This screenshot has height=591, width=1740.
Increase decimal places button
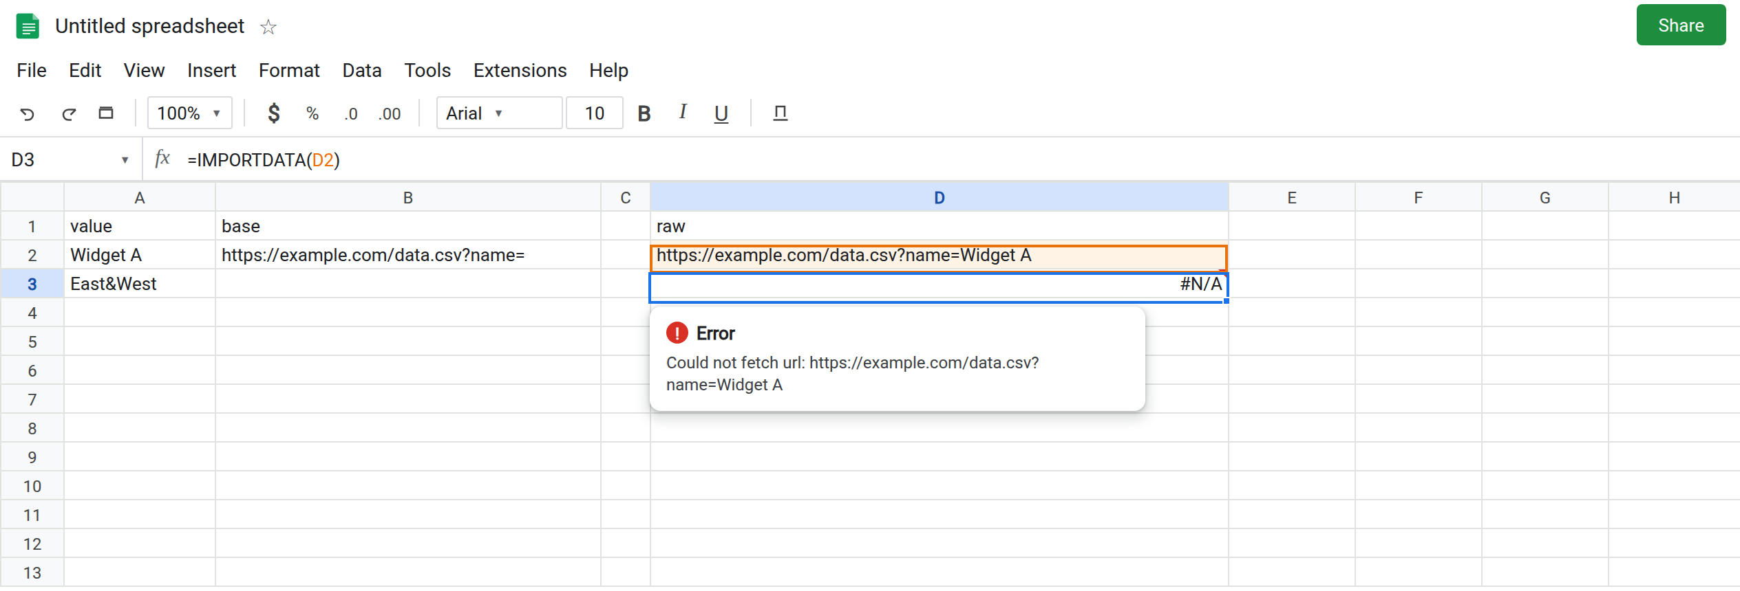click(x=390, y=113)
